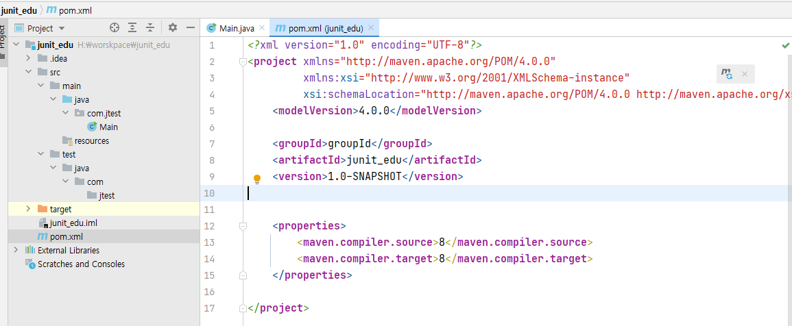This screenshot has width=792, height=326.
Task: Click the Select Opened File locate icon
Action: [x=115, y=28]
